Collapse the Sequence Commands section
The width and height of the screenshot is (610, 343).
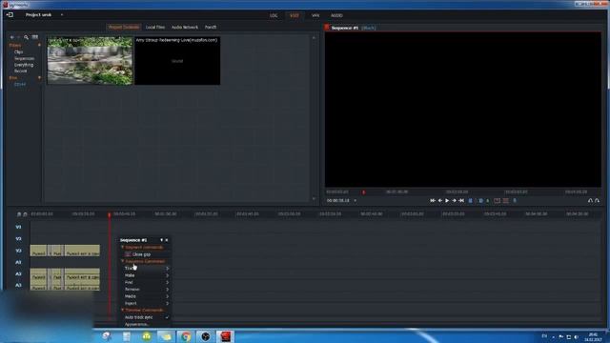coord(123,261)
